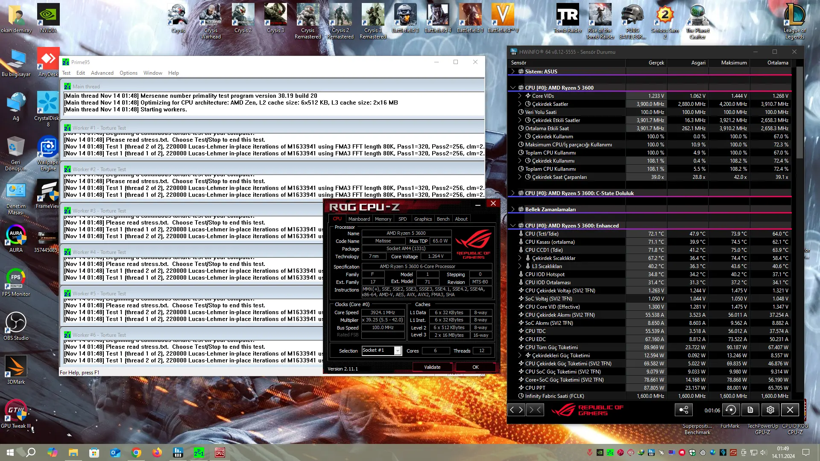Open Google Chrome from the taskbar
This screenshot has width=820, height=461.
[x=136, y=452]
